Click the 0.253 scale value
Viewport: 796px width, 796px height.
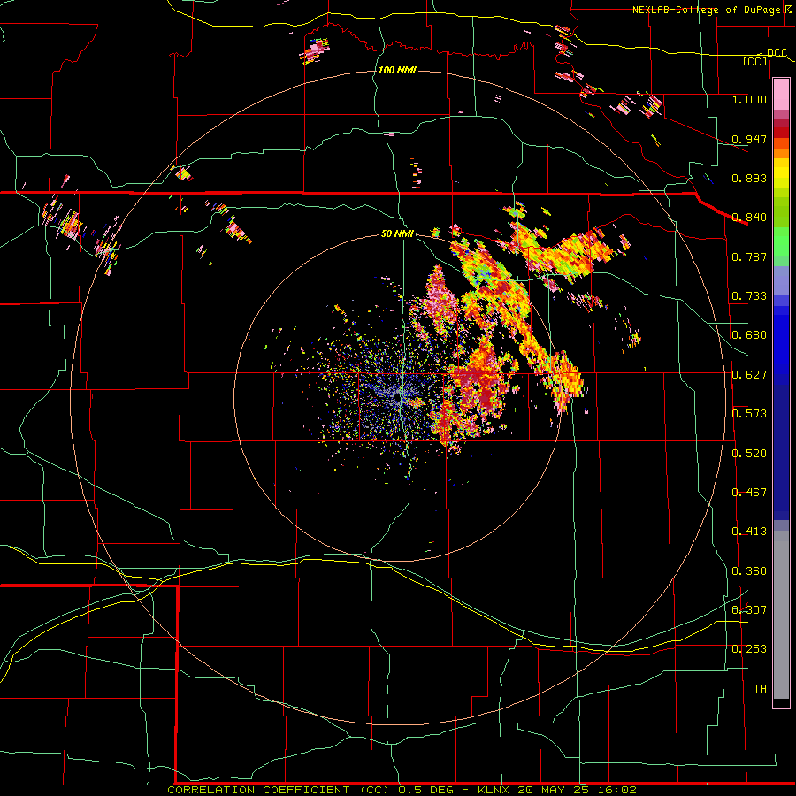(749, 649)
